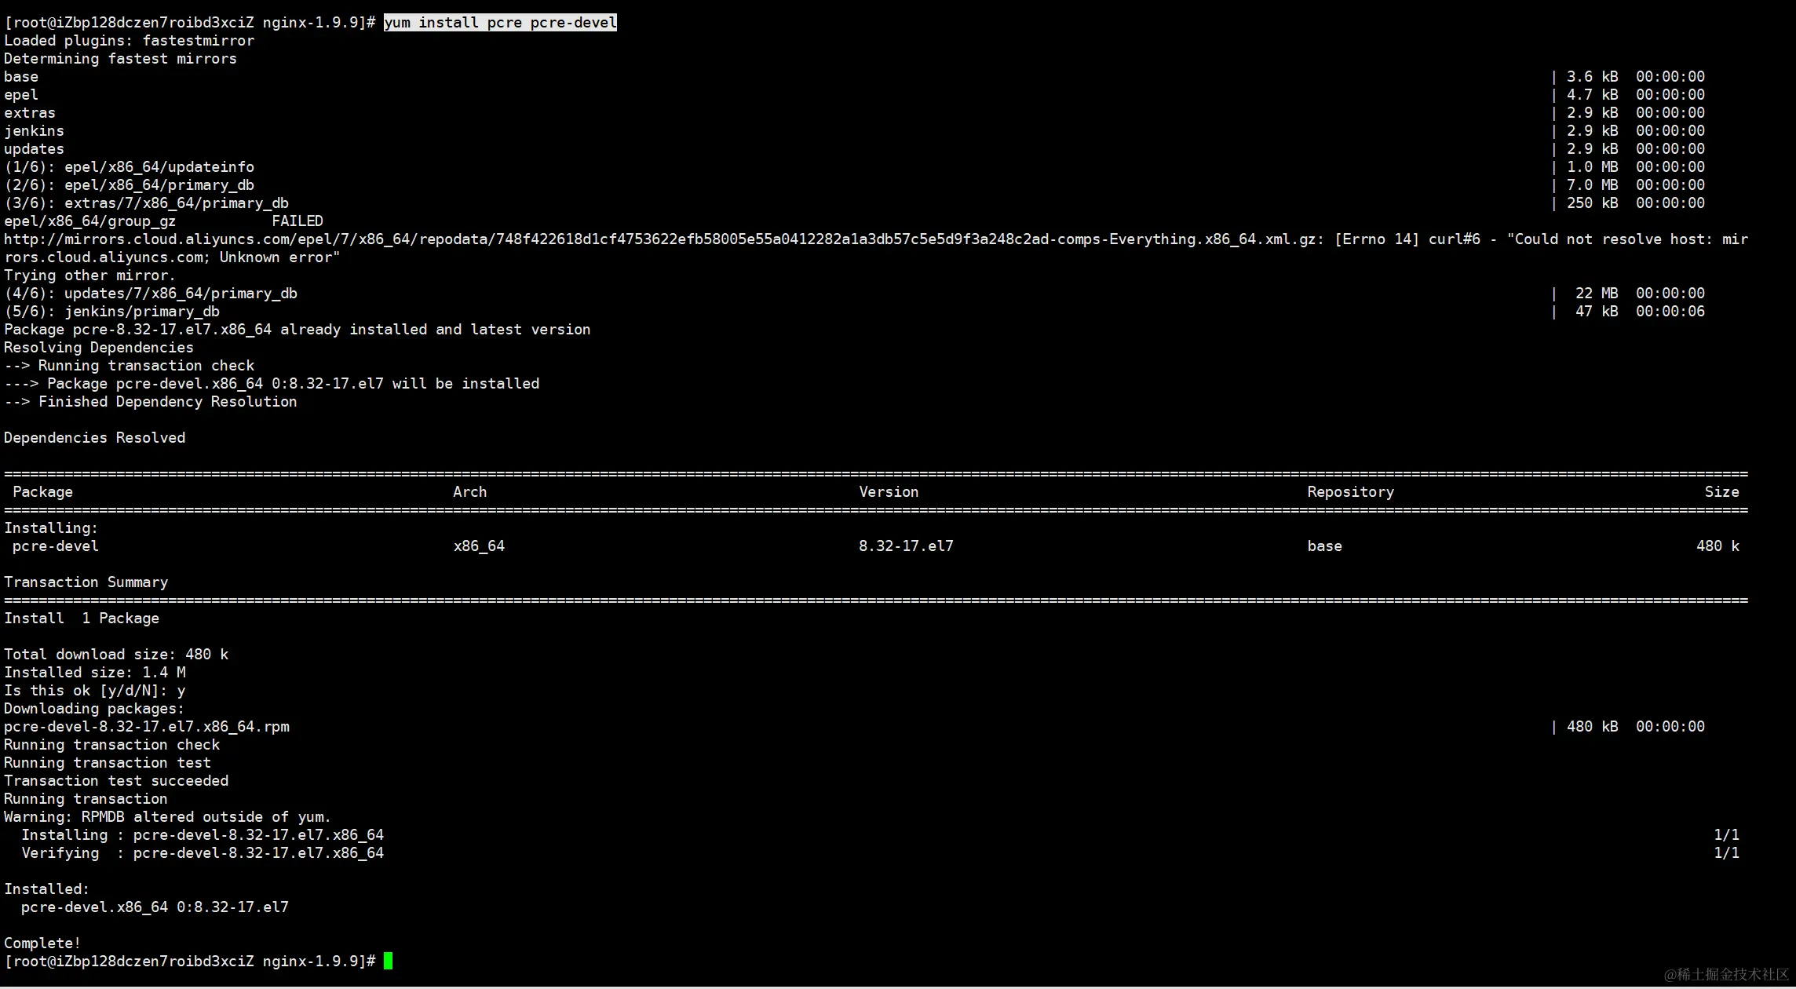Click 'Installing:' table section label
The width and height of the screenshot is (1796, 989).
[x=51, y=528]
